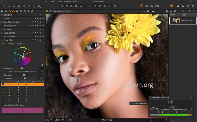Click the viewer zoom slider
The width and height of the screenshot is (197, 122).
tap(157, 11)
